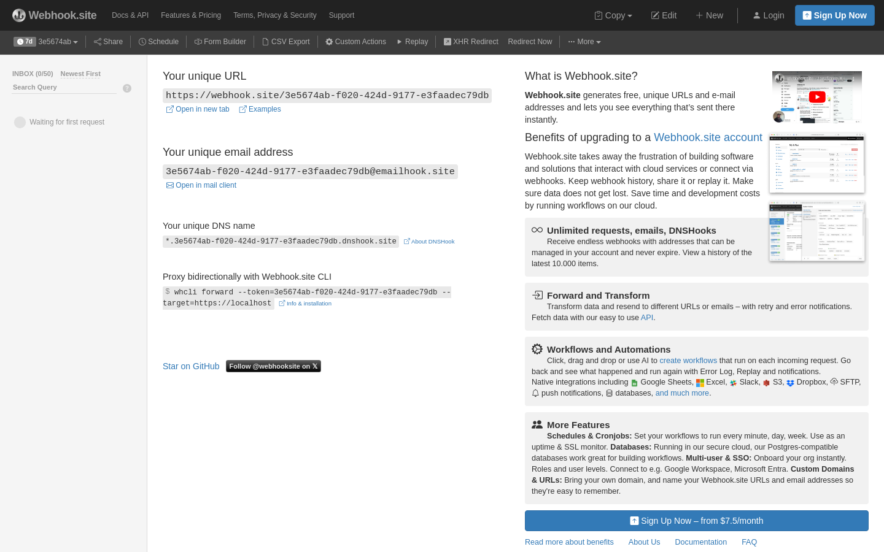Click the Webhook.site logo
This screenshot has height=552, width=884.
point(54,15)
